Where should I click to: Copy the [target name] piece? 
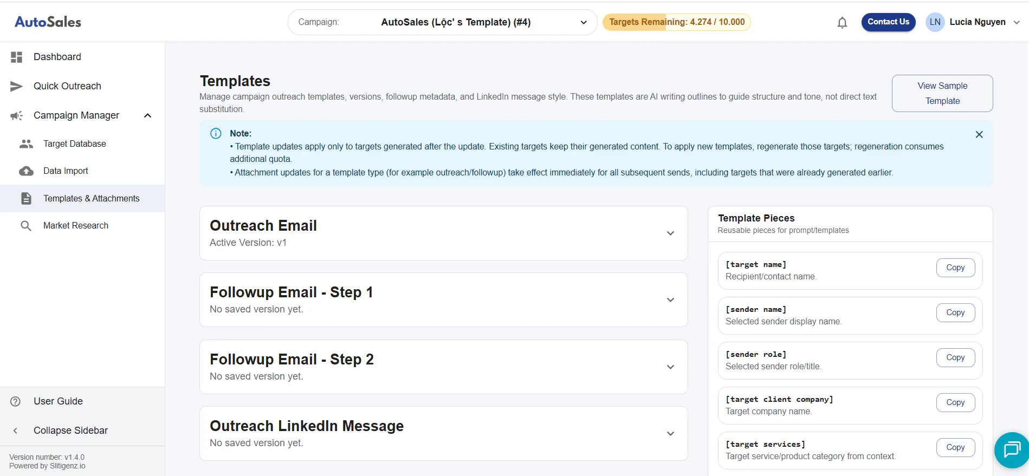[955, 268]
